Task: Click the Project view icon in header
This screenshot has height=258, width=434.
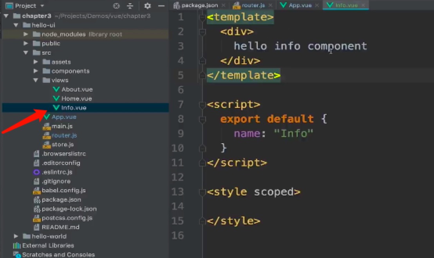Action: pyautogui.click(x=9, y=6)
